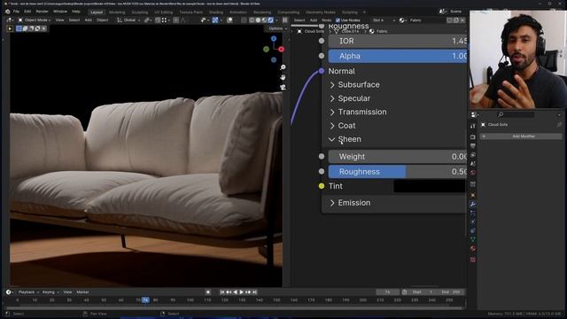
Task: Click the Alpha value slider
Action: [x=398, y=56]
